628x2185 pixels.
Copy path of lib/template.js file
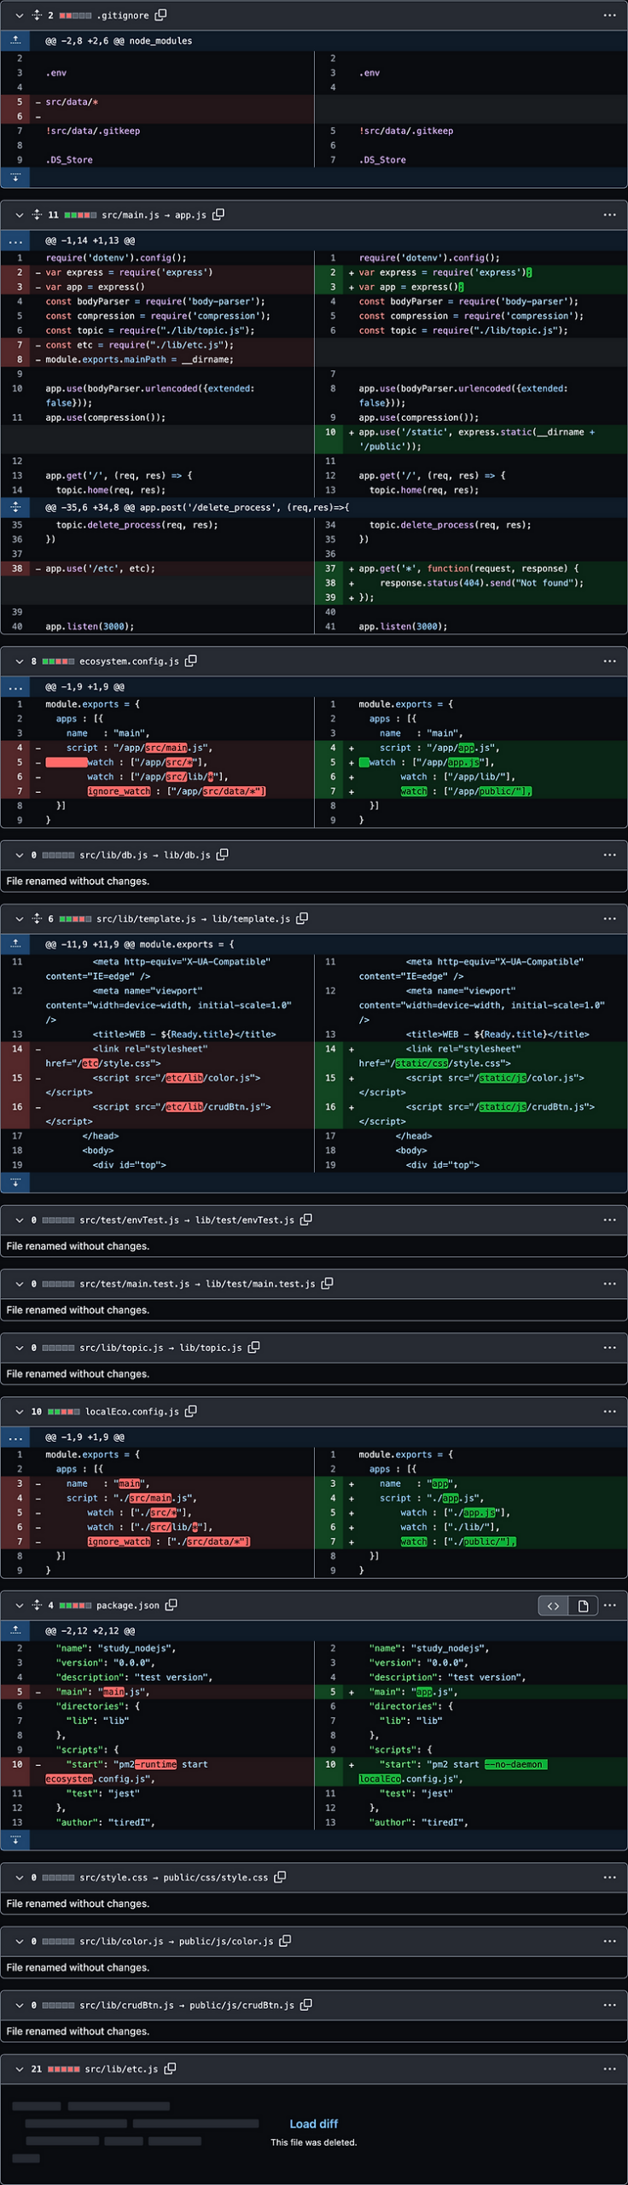tap(302, 918)
